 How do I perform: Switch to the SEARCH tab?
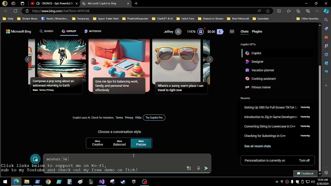(47, 31)
